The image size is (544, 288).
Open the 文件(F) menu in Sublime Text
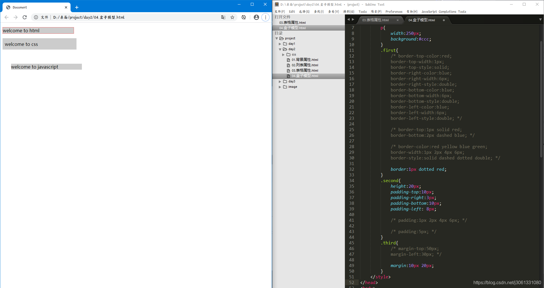pos(280,12)
